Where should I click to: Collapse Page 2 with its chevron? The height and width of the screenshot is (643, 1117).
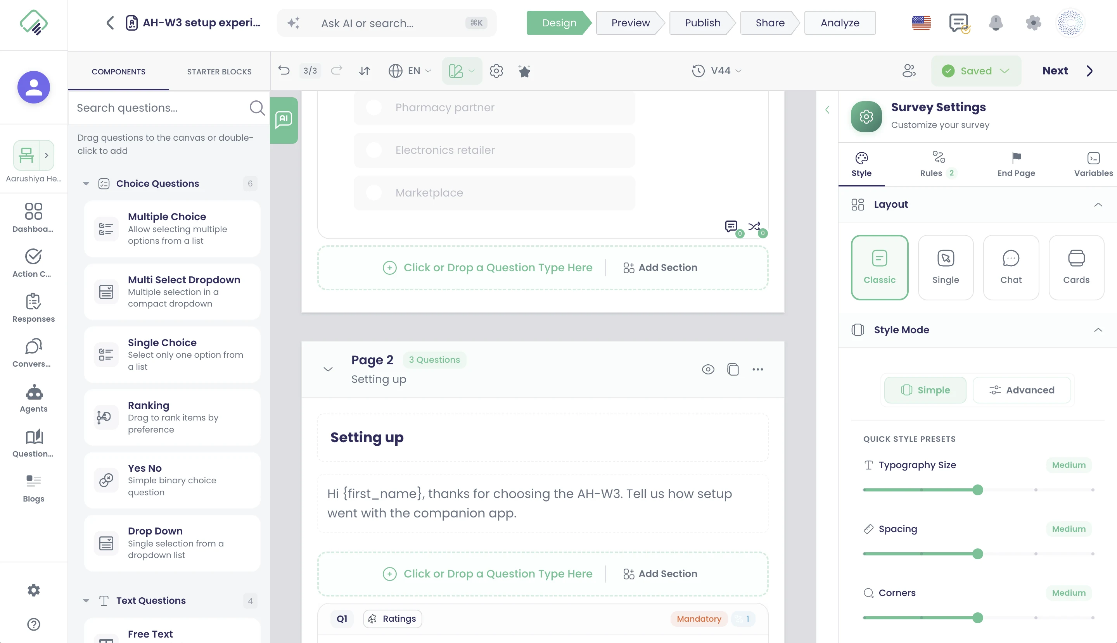pyautogui.click(x=328, y=369)
